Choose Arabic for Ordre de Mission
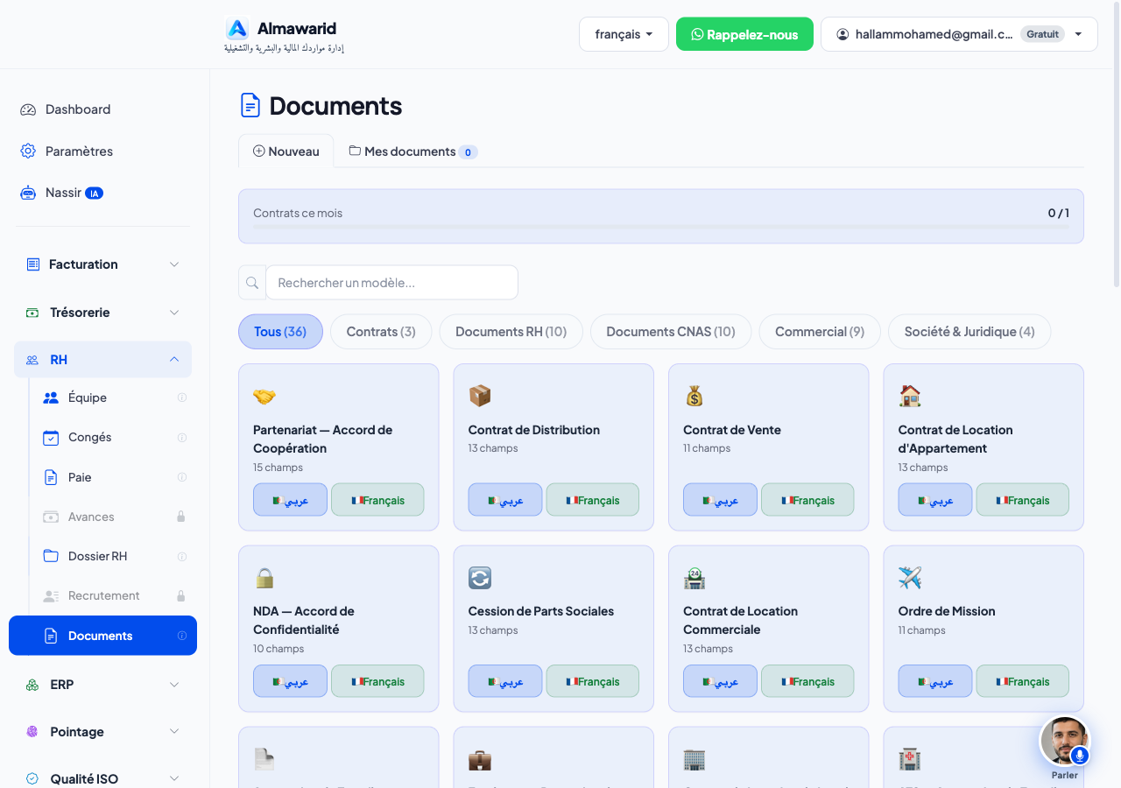1121x788 pixels. (935, 681)
